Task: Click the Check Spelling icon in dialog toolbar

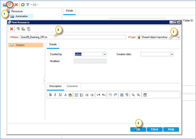Action: coord(18,29)
